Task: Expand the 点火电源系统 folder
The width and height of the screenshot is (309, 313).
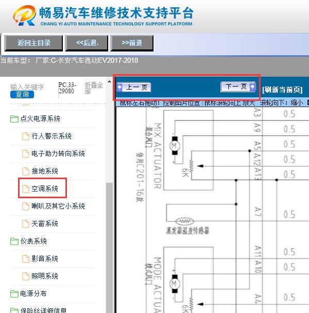Action: point(40,118)
